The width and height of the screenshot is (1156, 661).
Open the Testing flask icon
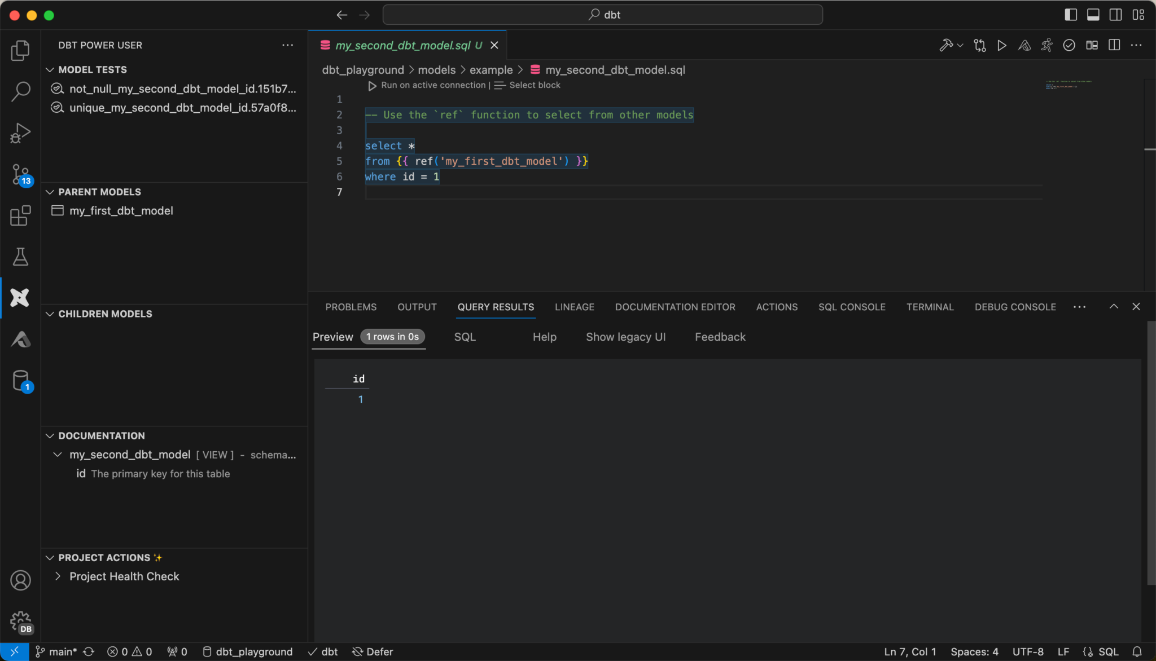(x=20, y=257)
